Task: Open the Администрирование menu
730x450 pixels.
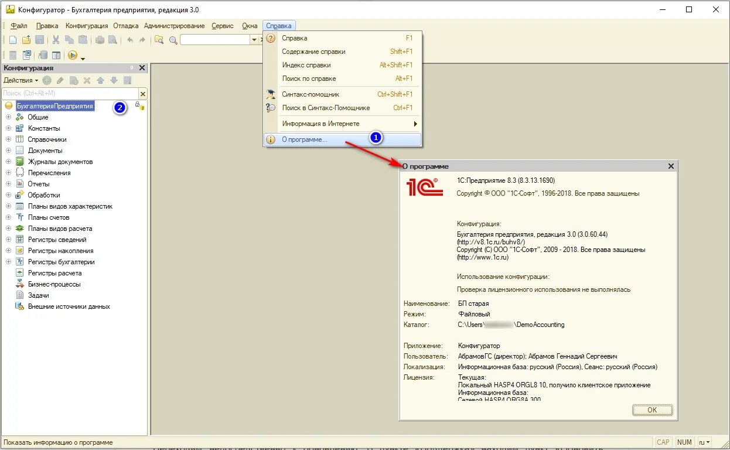Action: [174, 26]
